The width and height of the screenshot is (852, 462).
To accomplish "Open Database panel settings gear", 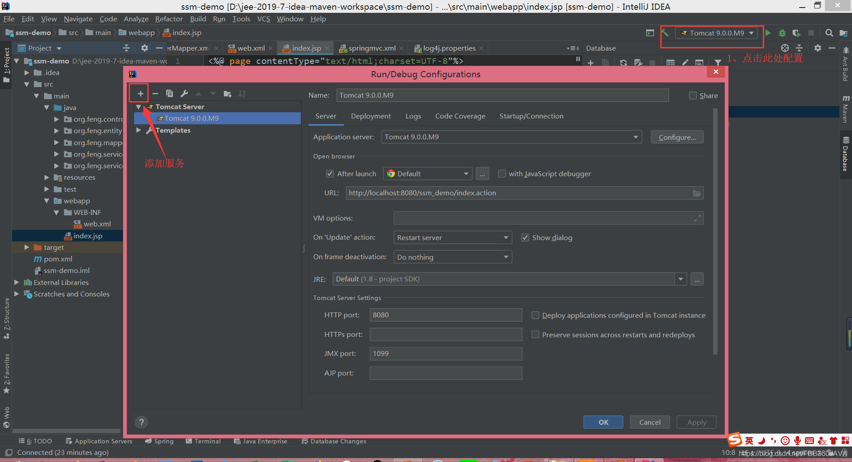I will 818,48.
